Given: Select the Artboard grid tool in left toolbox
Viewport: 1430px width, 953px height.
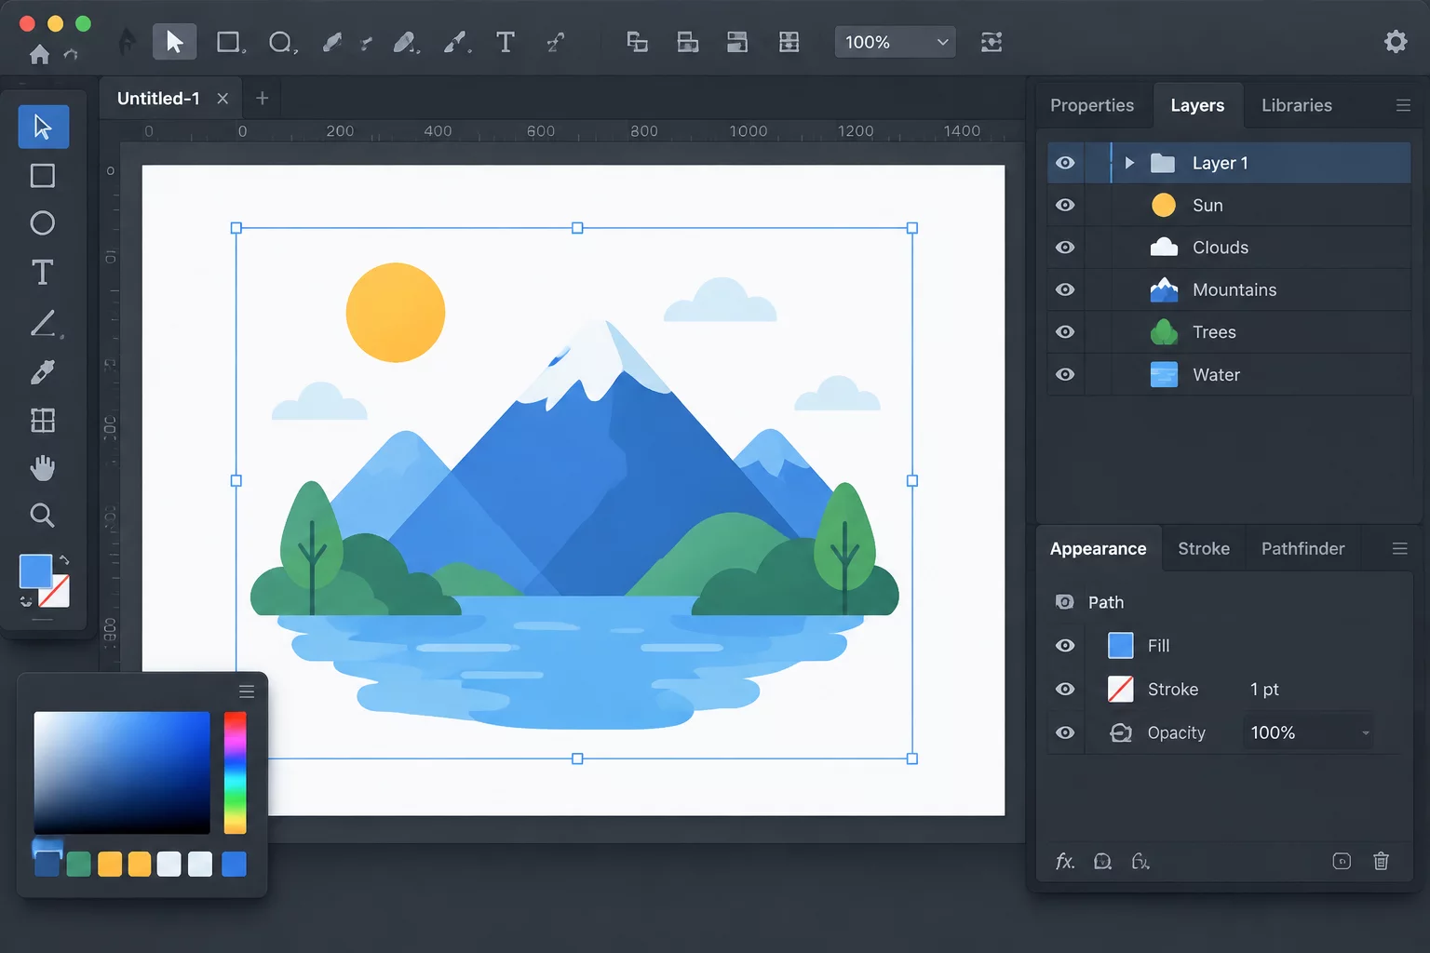Looking at the screenshot, I should point(43,421).
